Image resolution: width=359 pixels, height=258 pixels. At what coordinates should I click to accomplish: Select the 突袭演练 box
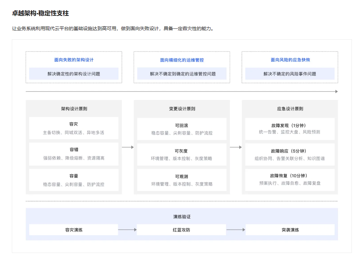point(290,230)
